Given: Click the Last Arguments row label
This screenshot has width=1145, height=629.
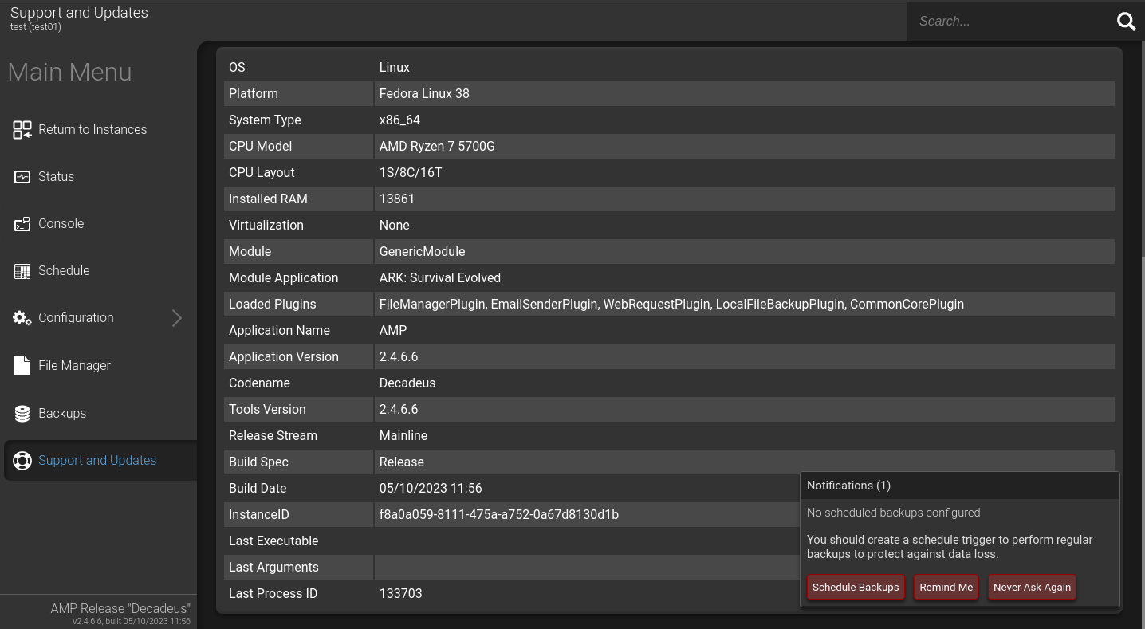Looking at the screenshot, I should (273, 568).
